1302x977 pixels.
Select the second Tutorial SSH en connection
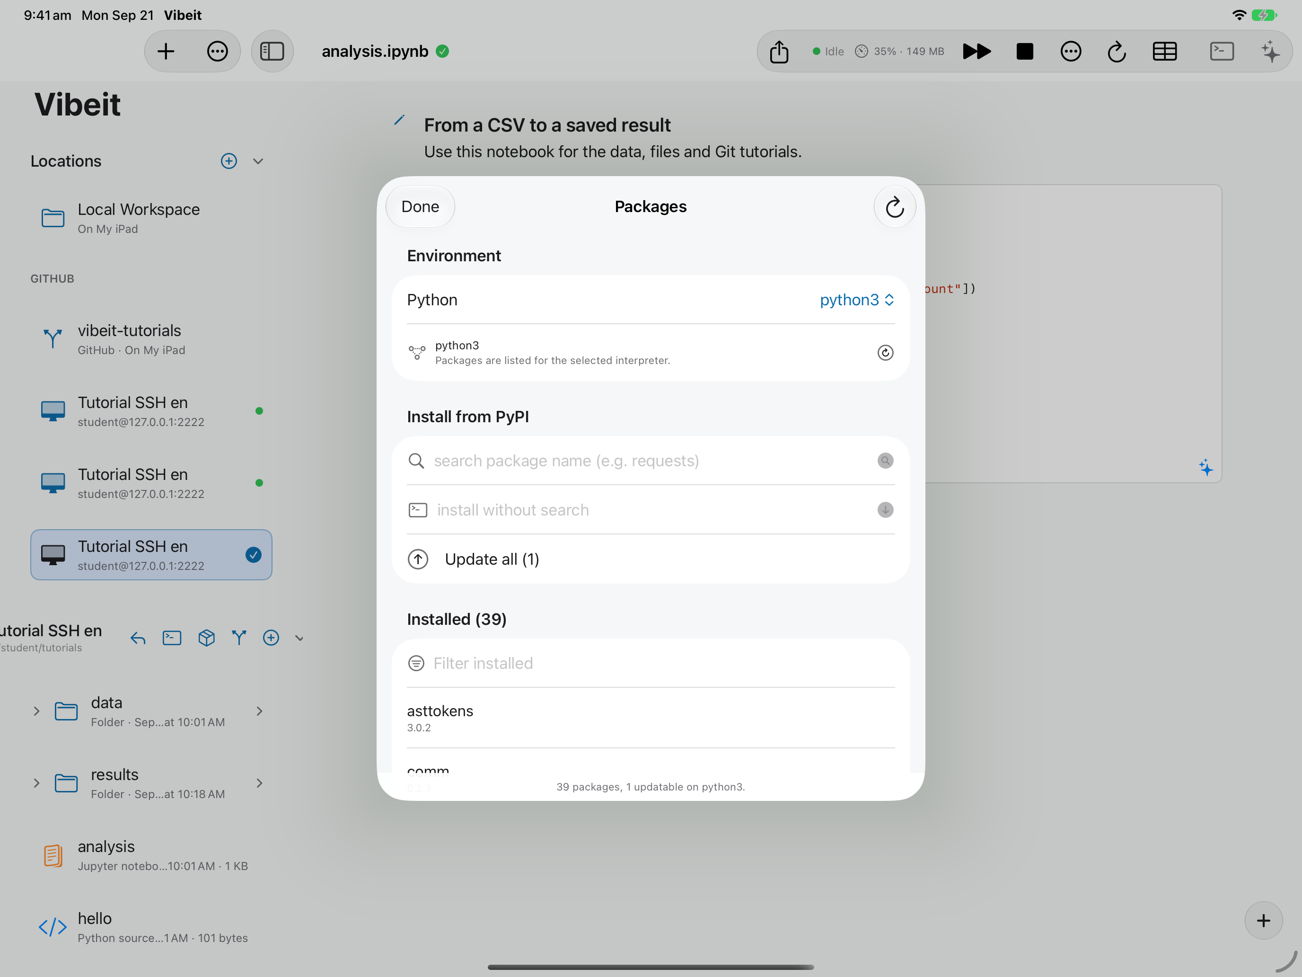point(151,483)
